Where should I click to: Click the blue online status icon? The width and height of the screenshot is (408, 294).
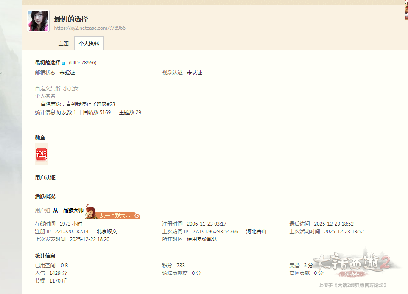point(64,63)
